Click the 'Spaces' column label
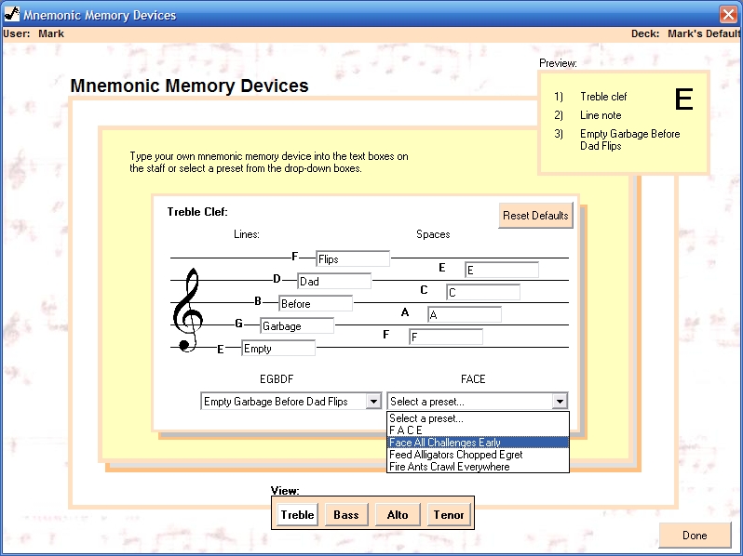The height and width of the screenshot is (556, 743). pyautogui.click(x=433, y=234)
